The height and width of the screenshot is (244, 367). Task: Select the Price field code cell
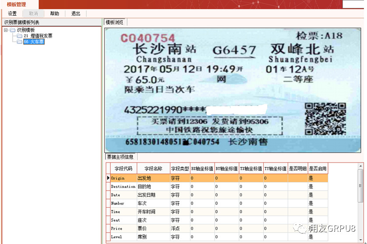point(124,229)
